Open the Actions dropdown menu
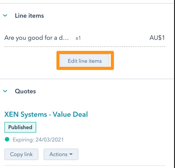Image resolution: width=175 pixels, height=168 pixels. click(61, 154)
